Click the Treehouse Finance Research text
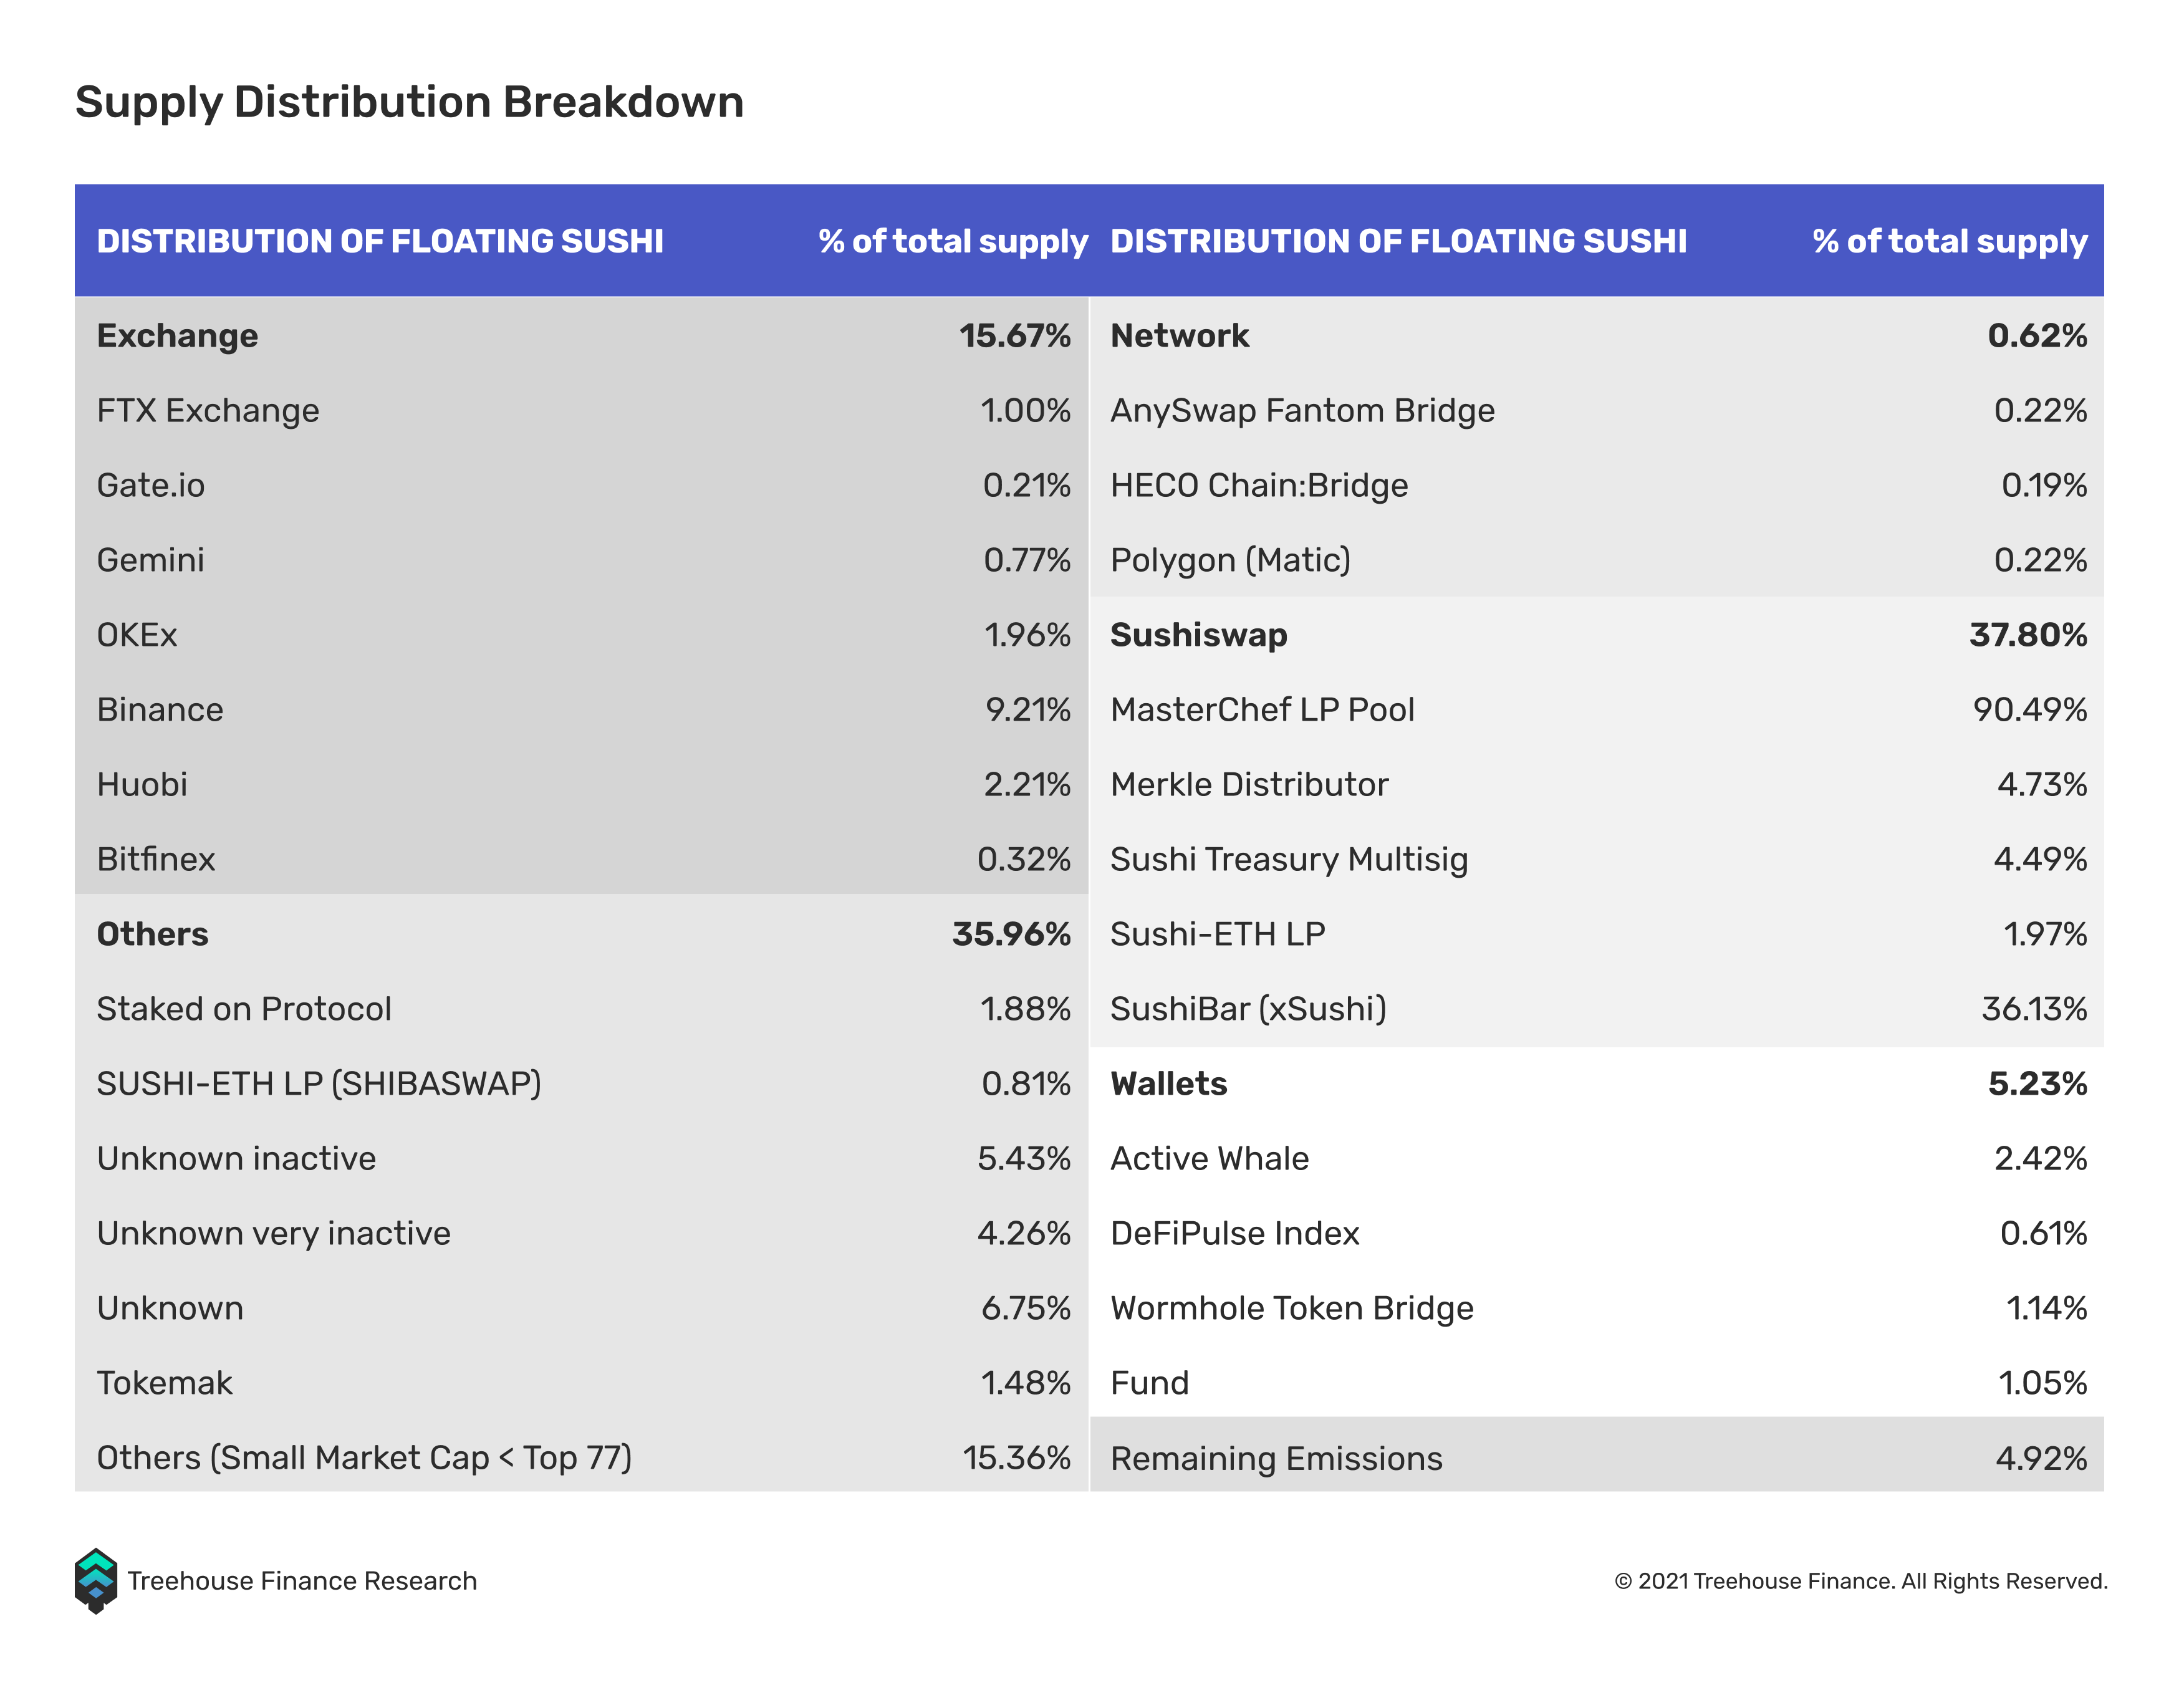This screenshot has width=2184, height=1690. tap(302, 1581)
